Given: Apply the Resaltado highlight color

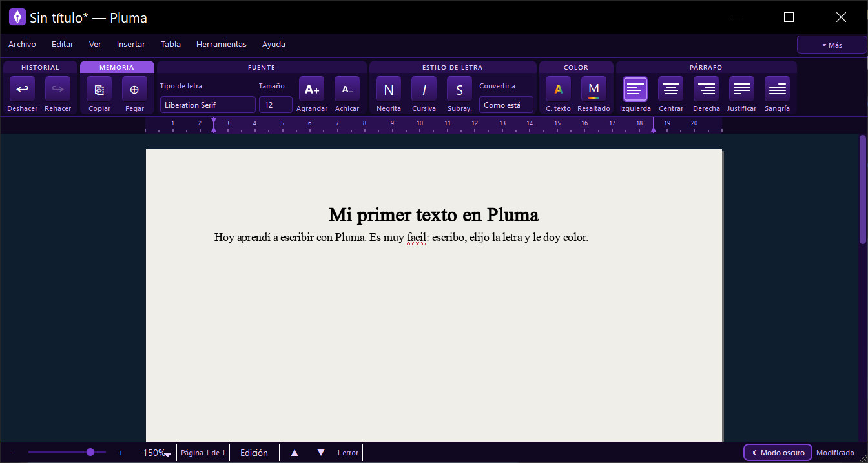Looking at the screenshot, I should (x=594, y=89).
